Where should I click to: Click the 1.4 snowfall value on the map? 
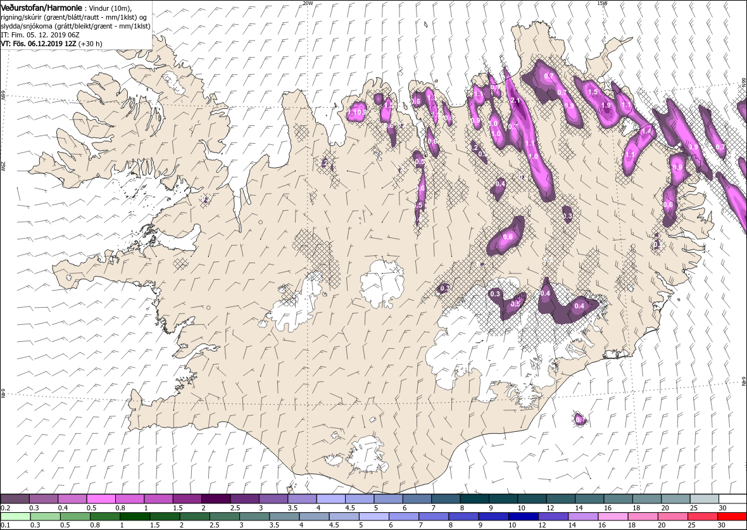646,131
